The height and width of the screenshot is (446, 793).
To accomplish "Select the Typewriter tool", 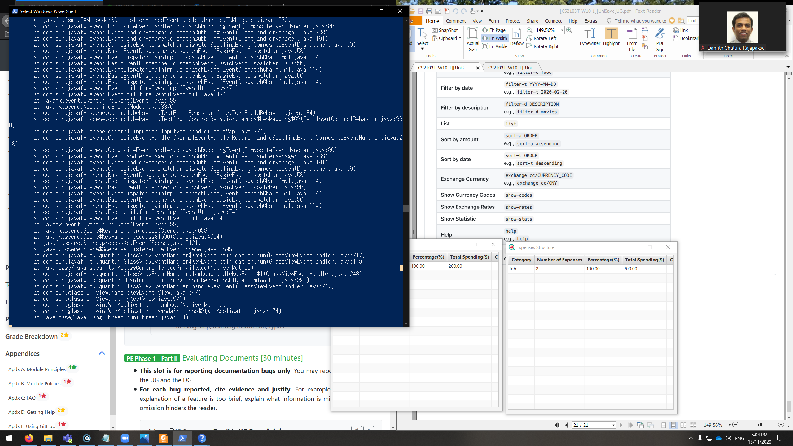I will 589,37.
